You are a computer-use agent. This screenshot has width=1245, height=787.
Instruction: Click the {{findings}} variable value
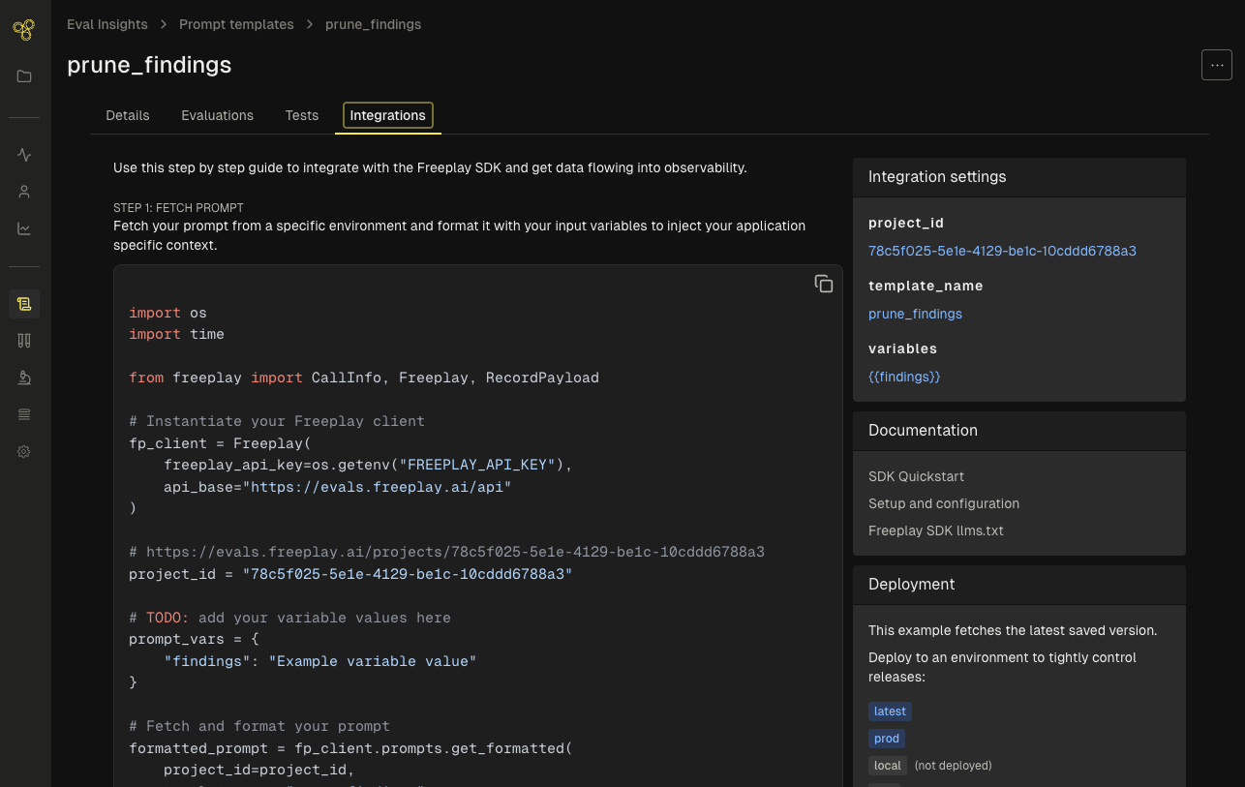point(904,377)
